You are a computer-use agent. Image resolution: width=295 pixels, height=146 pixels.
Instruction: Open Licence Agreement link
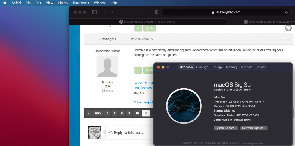[252, 143]
